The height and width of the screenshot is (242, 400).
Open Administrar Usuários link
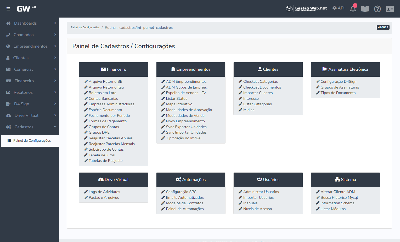click(x=261, y=192)
